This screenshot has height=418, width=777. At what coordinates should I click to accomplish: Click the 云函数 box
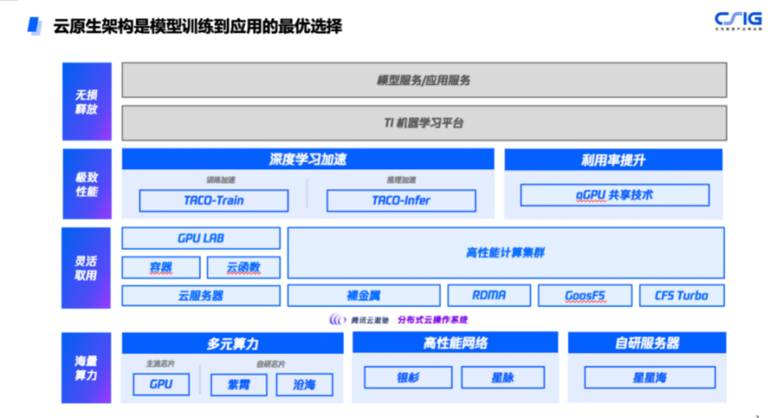[244, 268]
